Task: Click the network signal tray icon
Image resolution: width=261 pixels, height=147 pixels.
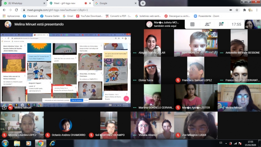Action: [235, 143]
